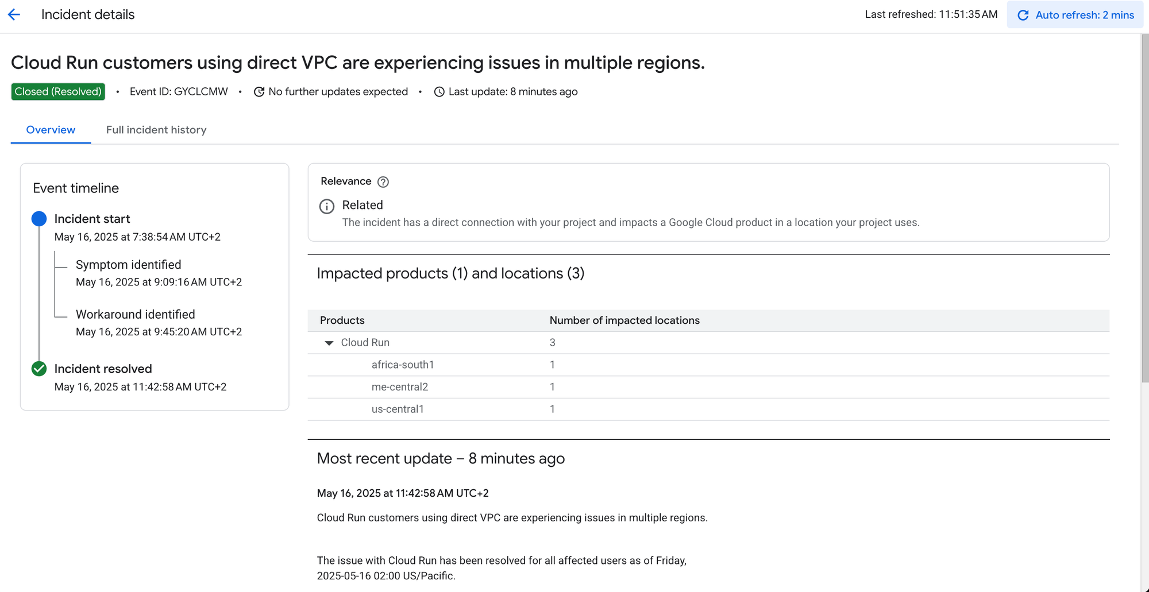Click the page vertical scrollbar
This screenshot has height=592, width=1149.
(x=1144, y=207)
